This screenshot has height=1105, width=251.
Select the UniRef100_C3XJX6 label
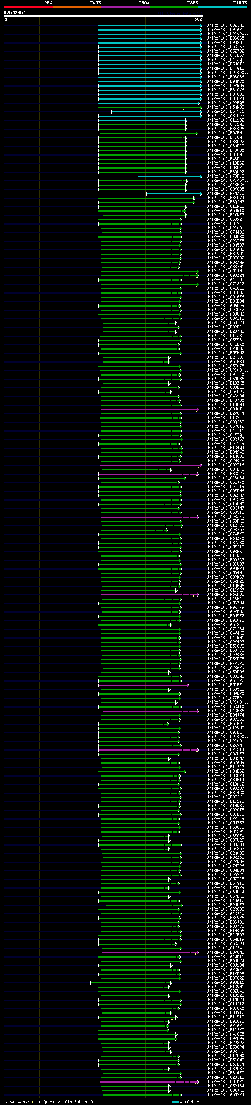[225, 1090]
